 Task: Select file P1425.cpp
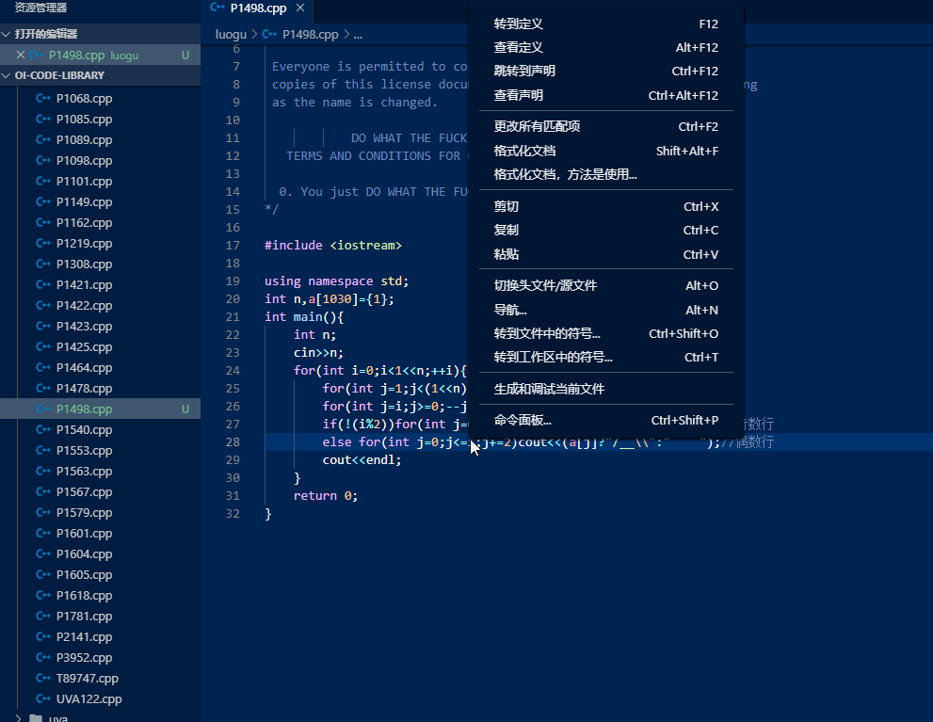[84, 346]
